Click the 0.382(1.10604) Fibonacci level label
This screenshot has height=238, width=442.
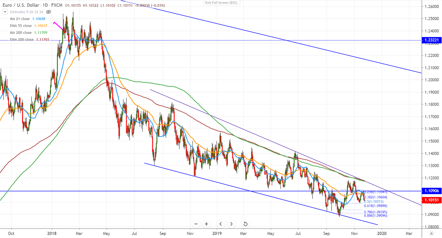[x=375, y=197]
